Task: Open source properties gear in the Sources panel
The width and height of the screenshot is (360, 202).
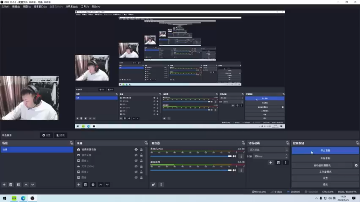Action: tap(93, 184)
